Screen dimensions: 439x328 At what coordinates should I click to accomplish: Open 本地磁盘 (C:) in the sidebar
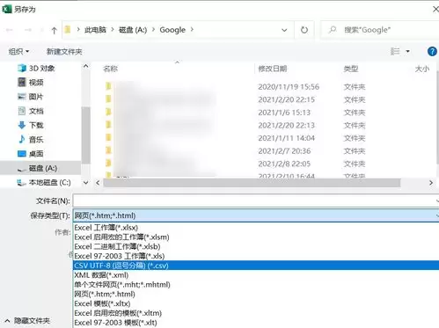[44, 183]
